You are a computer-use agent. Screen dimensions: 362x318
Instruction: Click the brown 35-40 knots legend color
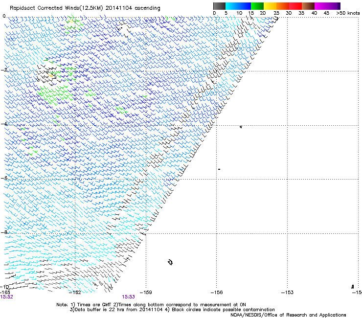pos(308,6)
